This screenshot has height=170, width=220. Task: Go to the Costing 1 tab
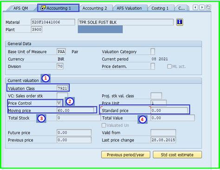(160, 8)
